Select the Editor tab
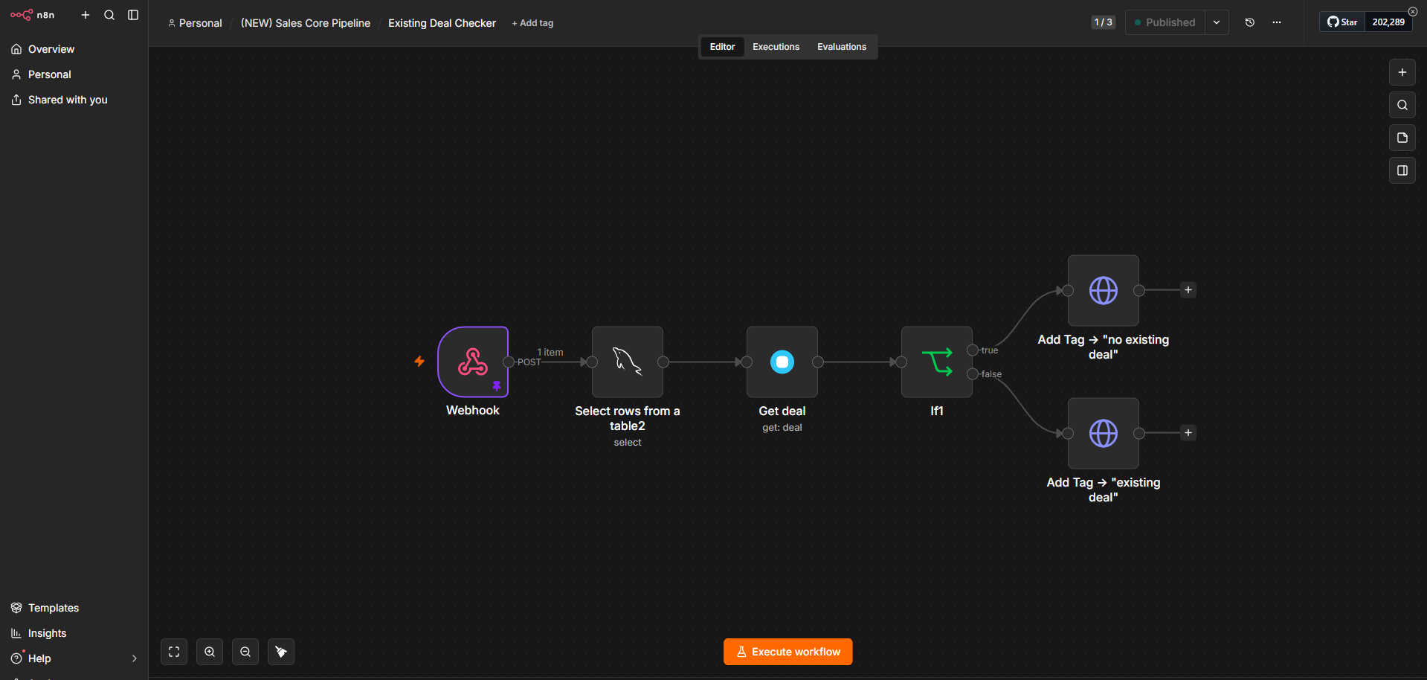 click(722, 47)
